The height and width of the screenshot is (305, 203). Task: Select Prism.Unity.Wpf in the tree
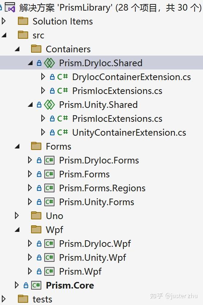(x=93, y=257)
